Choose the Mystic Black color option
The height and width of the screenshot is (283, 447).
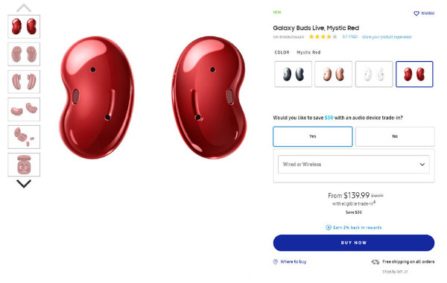(293, 74)
